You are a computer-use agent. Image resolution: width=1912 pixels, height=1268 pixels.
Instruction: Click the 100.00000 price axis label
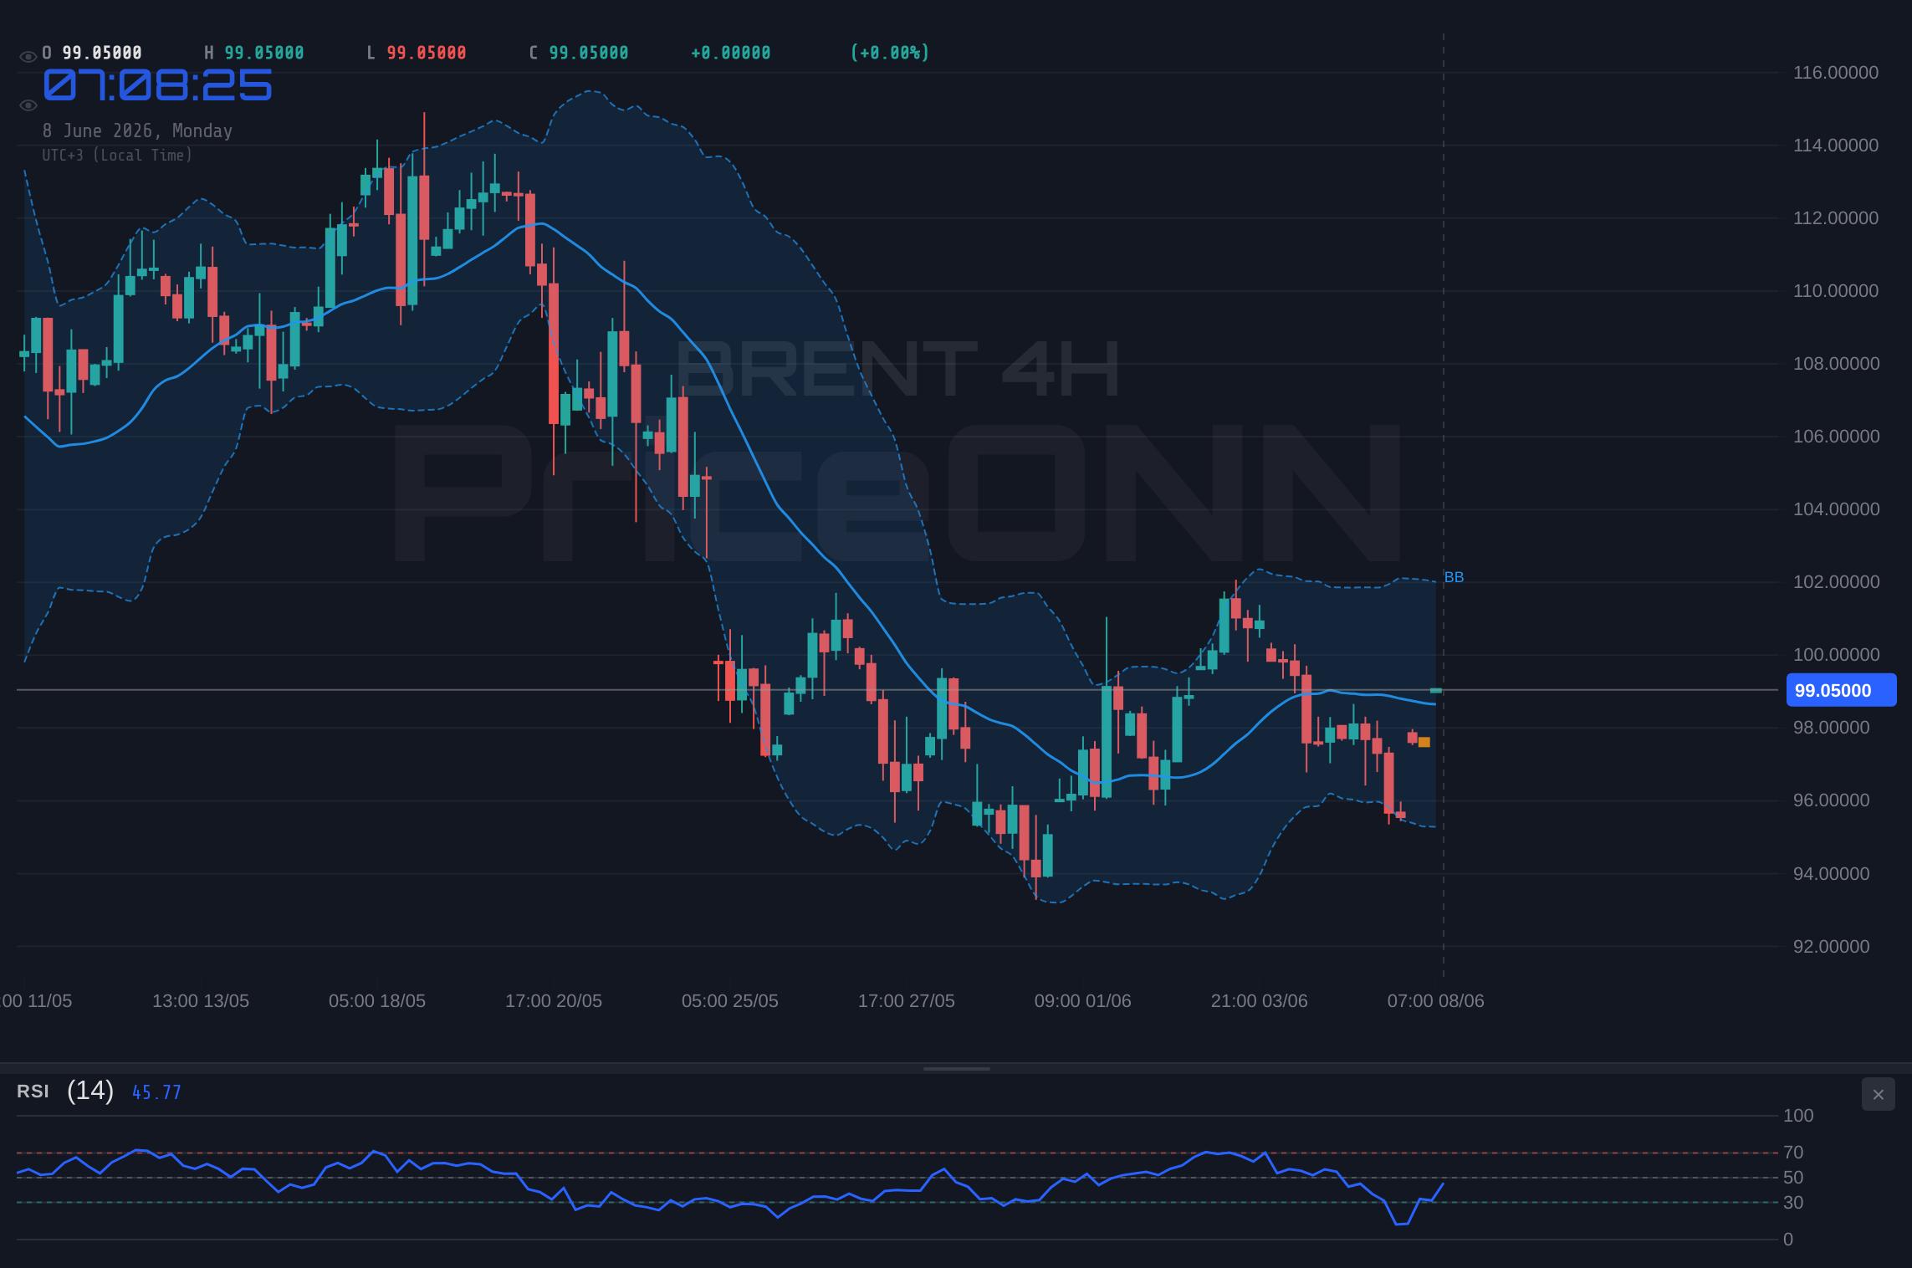pos(1835,655)
